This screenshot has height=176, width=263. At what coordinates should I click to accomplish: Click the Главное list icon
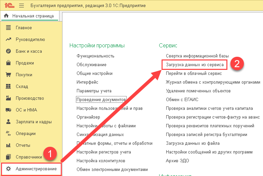[x=8, y=28]
